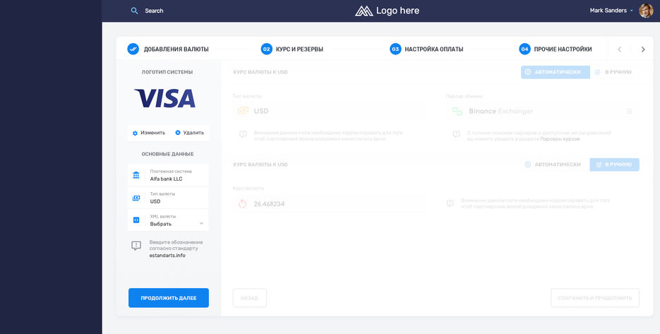
Task: Click the faded Назад button
Action: (x=250, y=298)
